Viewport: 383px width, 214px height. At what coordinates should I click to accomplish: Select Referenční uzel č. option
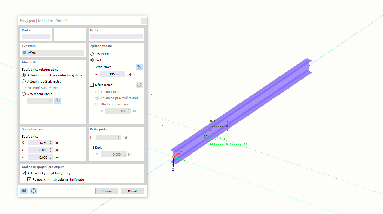(24, 94)
